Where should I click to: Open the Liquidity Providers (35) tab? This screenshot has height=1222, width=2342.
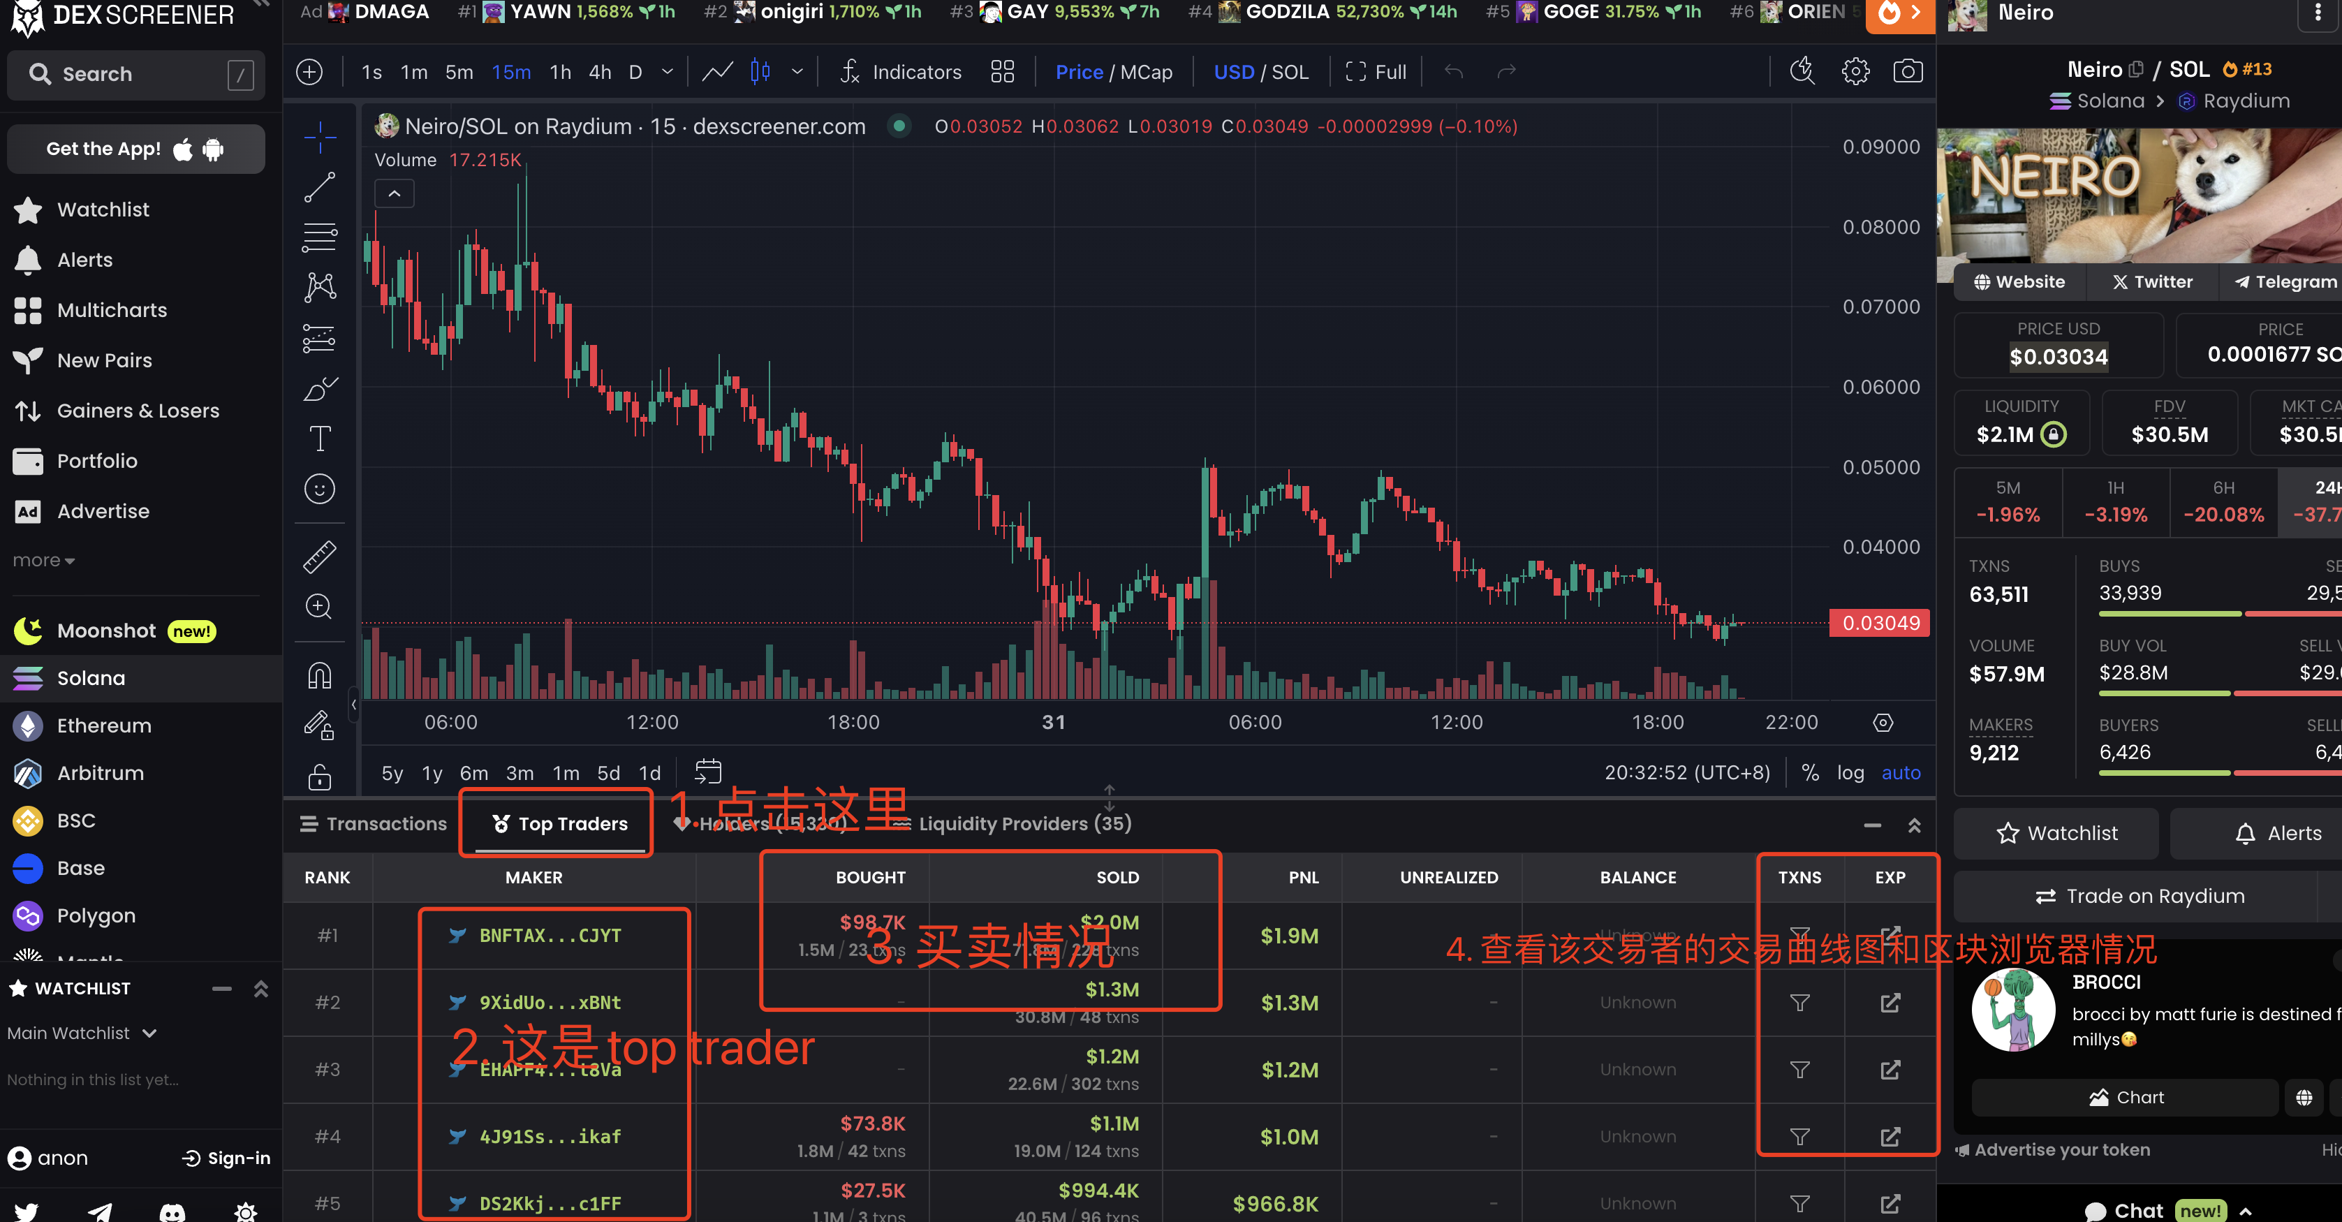(x=1012, y=824)
